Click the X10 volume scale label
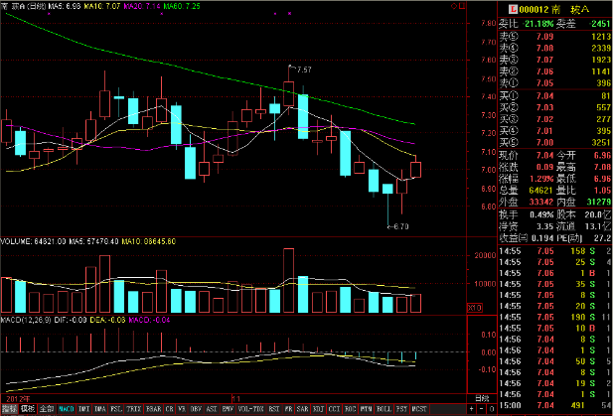This screenshot has height=416, width=613. tap(475, 308)
